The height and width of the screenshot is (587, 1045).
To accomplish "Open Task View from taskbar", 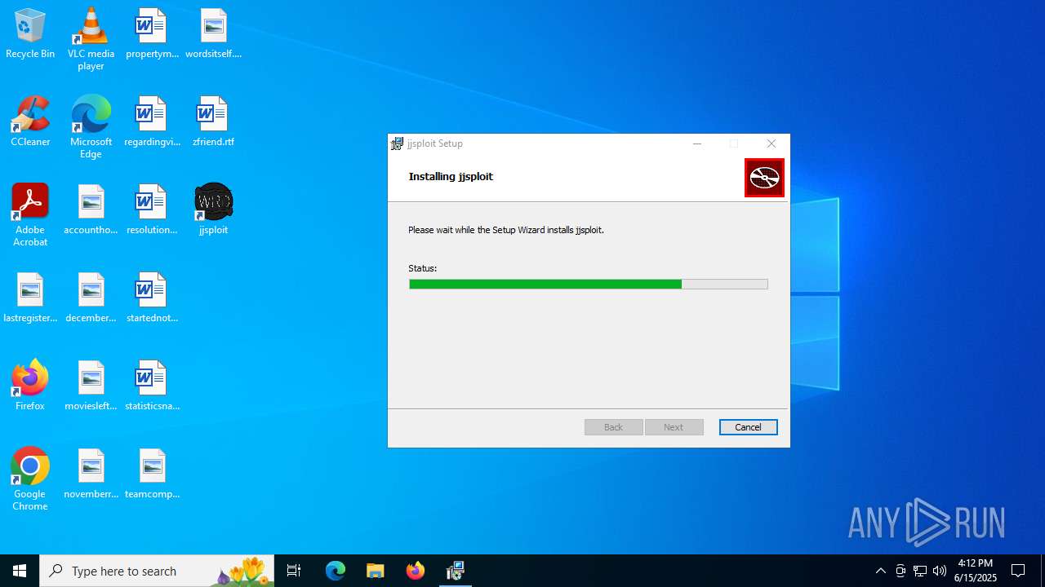I will click(294, 571).
